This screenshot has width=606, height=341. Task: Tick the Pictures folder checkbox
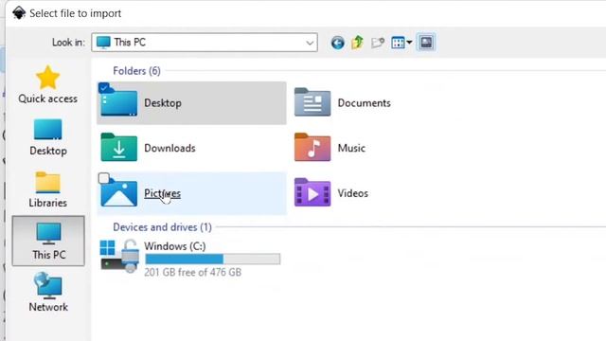click(103, 178)
